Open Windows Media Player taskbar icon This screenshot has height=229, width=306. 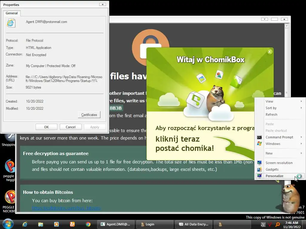[56, 224]
